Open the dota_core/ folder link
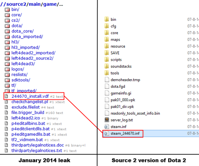 pyautogui.click(x=23, y=31)
